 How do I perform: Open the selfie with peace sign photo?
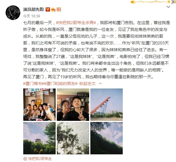coord(73,105)
